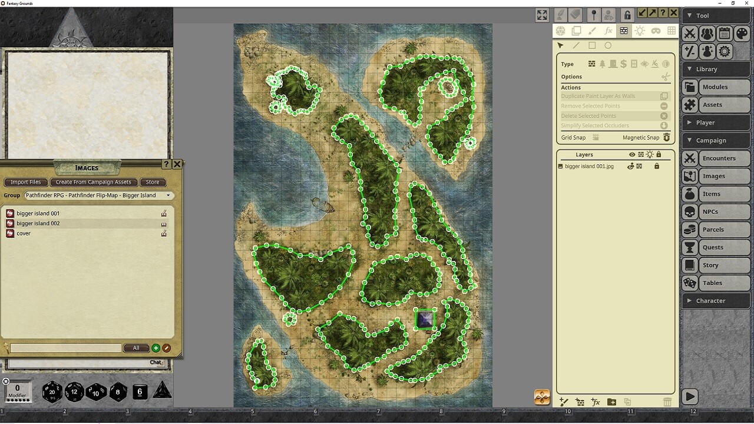
Task: Enable Grid Snap for occluders
Action: [x=597, y=137]
